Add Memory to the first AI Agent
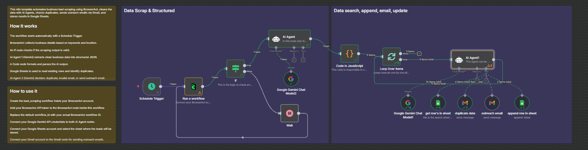The height and width of the screenshot is (150, 588). point(294,60)
